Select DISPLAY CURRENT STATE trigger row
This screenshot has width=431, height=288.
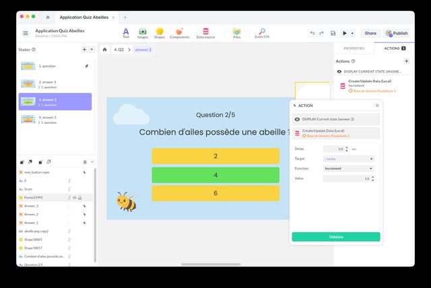[x=372, y=71]
